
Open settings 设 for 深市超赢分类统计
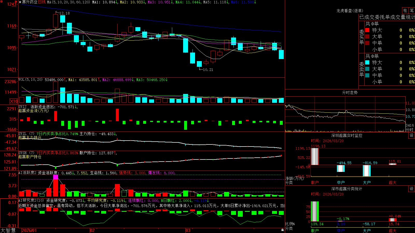(x=412, y=189)
